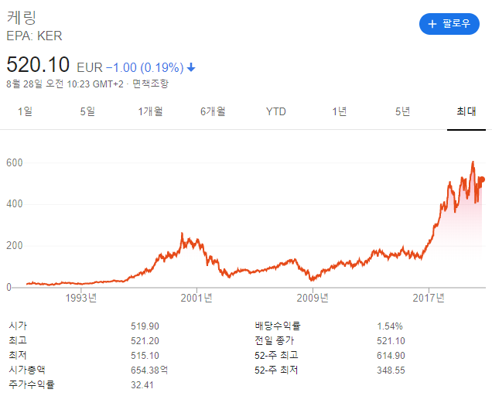Click the 1993년 axis label

pyautogui.click(x=81, y=298)
